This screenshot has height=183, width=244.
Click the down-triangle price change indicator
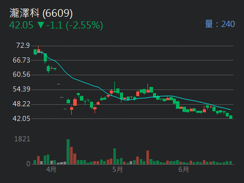click(x=41, y=25)
